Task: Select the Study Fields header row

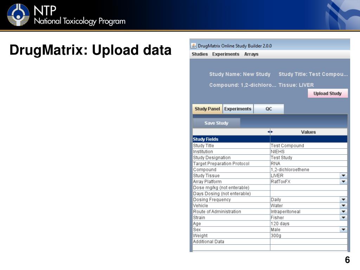Action: point(270,139)
